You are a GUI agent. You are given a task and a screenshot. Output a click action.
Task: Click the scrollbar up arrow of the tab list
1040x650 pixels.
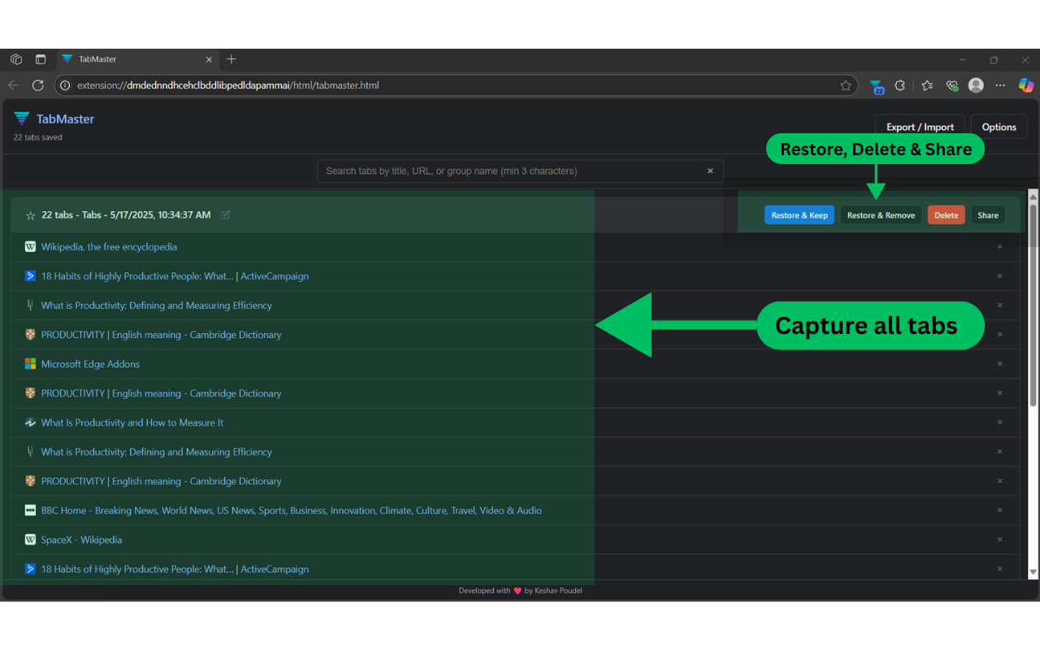tap(1033, 196)
